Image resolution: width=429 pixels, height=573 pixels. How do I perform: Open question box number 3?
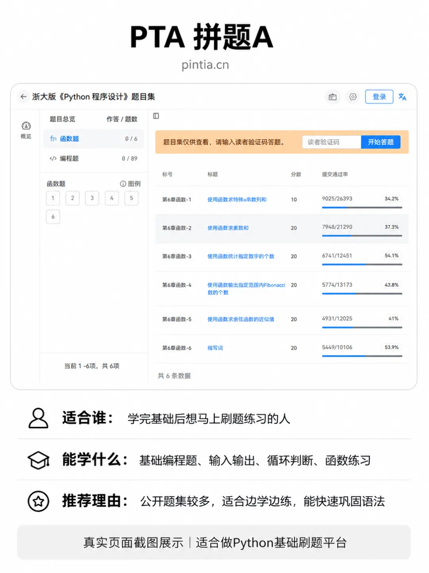click(x=92, y=198)
